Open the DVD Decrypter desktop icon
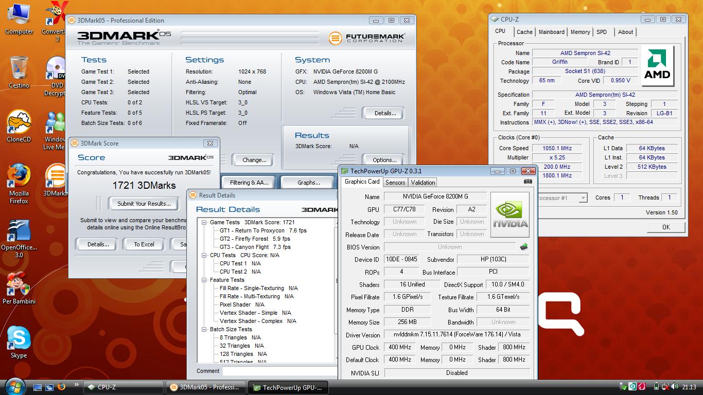The height and width of the screenshot is (395, 703). (x=56, y=76)
